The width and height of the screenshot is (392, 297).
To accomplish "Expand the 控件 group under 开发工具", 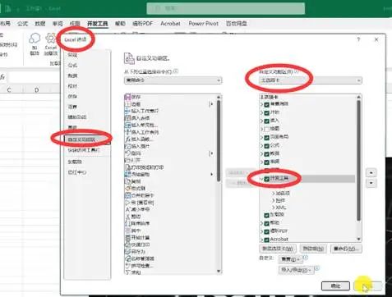I will [273, 200].
